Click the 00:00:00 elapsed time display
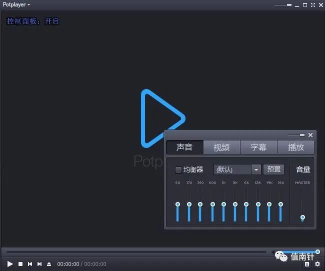Screen dimensions: 325x271 [x=68, y=264]
